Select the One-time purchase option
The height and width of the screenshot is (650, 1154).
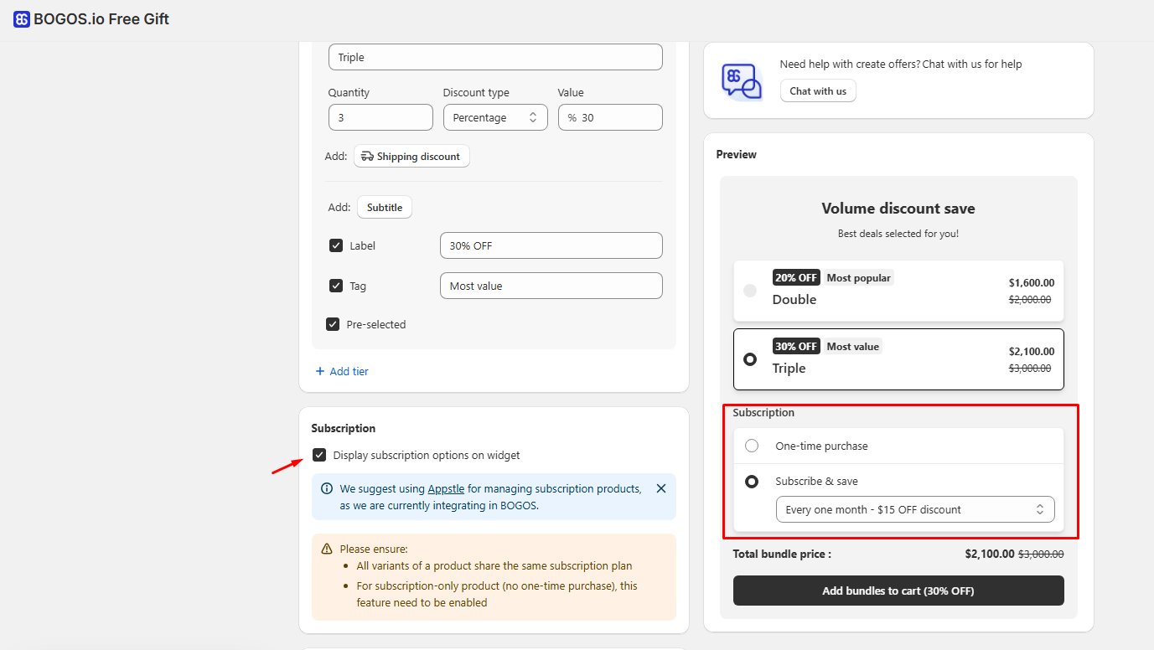click(x=752, y=446)
